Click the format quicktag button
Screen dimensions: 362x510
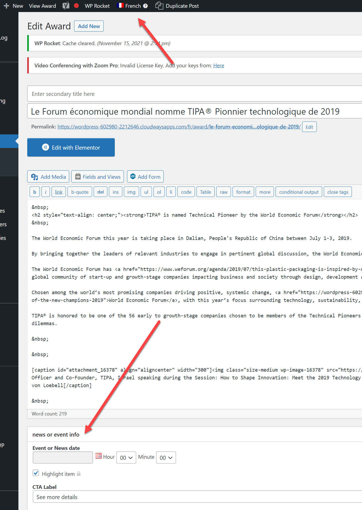(x=243, y=192)
